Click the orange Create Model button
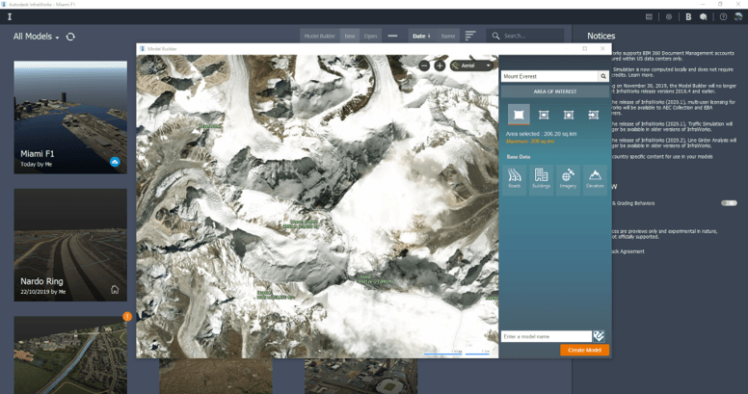Viewport: 748px width, 394px height. pyautogui.click(x=584, y=350)
